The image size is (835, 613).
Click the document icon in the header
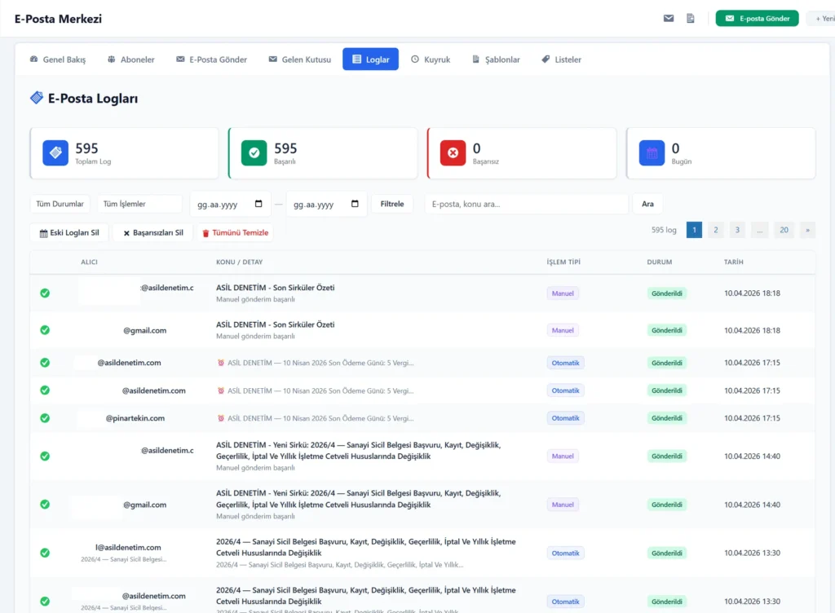coord(690,19)
